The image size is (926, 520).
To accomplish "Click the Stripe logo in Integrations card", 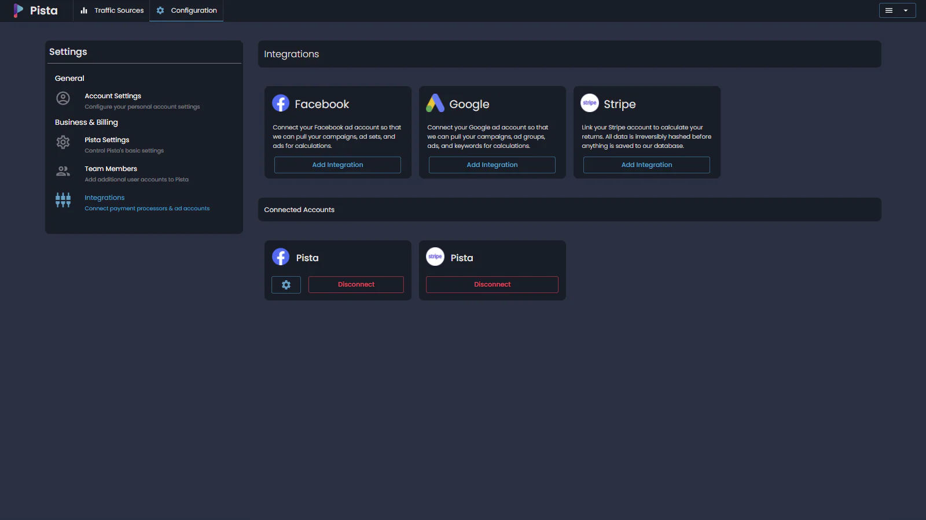I will pyautogui.click(x=590, y=103).
